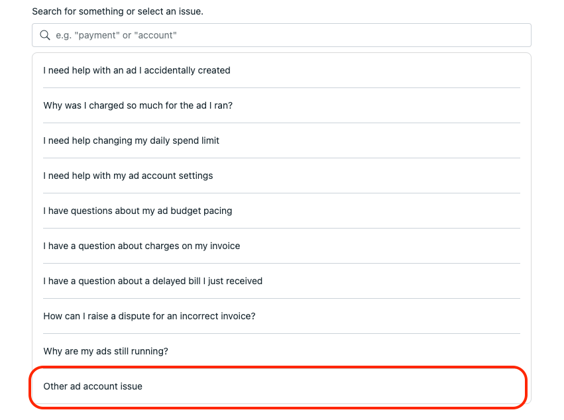Select "Other ad account issue"
Viewport: 564px width, 420px height.
coord(93,386)
